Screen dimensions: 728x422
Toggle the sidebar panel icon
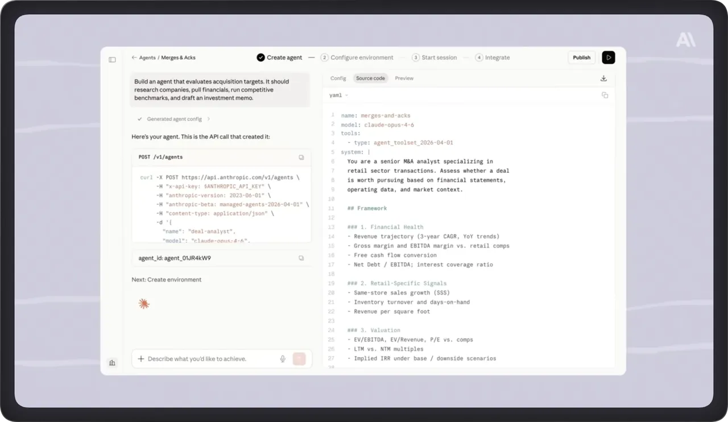coord(112,60)
